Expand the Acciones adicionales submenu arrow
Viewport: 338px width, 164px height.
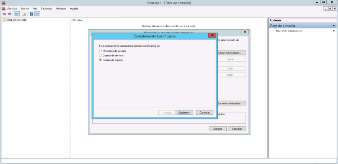point(334,31)
